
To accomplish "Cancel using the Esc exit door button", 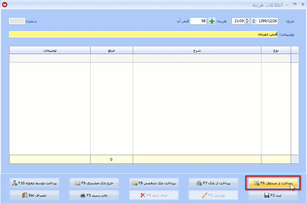I will pos(34,195).
